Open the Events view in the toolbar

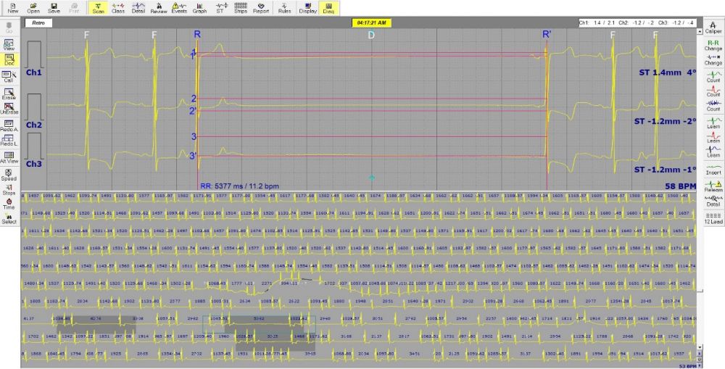click(x=178, y=8)
